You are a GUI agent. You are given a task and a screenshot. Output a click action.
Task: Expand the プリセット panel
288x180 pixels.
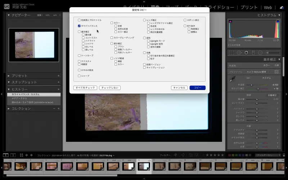(x=9, y=76)
